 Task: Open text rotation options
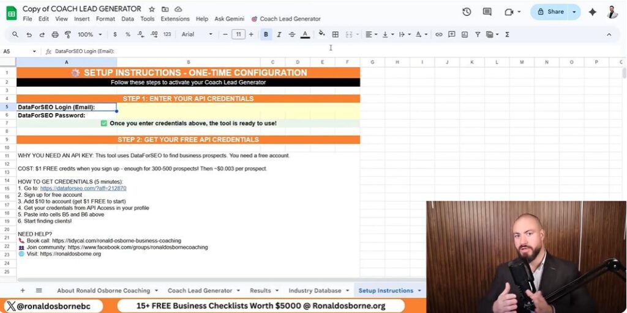tap(421, 35)
